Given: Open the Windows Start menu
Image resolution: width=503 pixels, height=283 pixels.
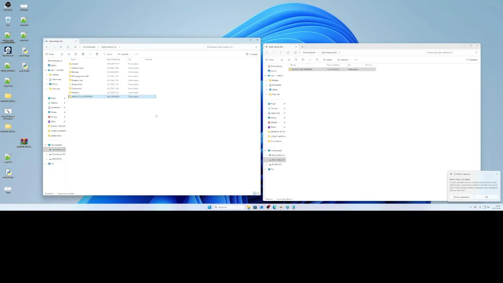Looking at the screenshot, I should point(209,207).
